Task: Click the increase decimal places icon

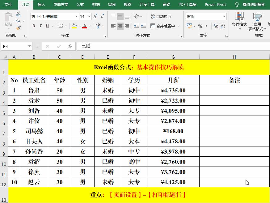Action: (216, 26)
